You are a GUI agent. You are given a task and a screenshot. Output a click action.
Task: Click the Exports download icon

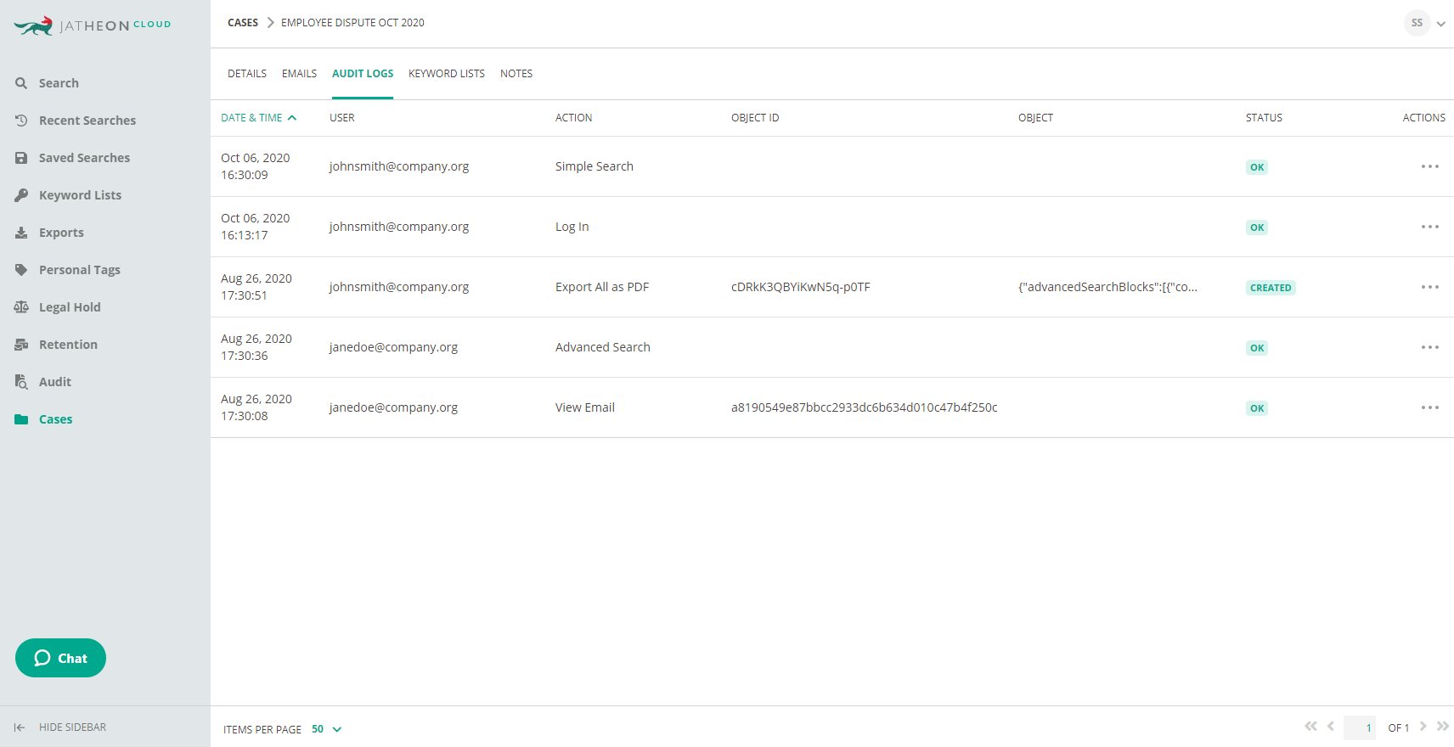(21, 233)
